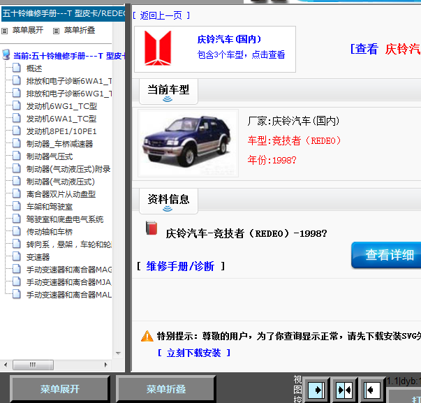Click the blue REDEO vehicle thumbnail
Viewport: 421px width, 403px height.
coord(188,143)
